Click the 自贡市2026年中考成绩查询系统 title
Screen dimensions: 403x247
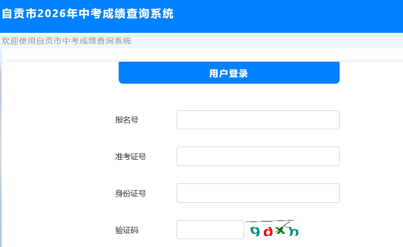tap(88, 14)
